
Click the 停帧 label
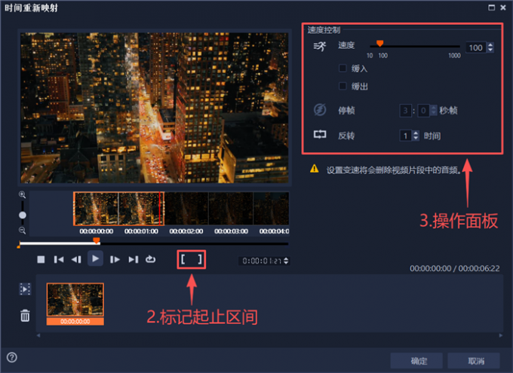[x=346, y=111]
